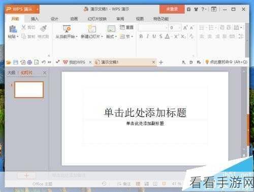Toggle Italic formatting
254x192 pixels.
coord(148,36)
